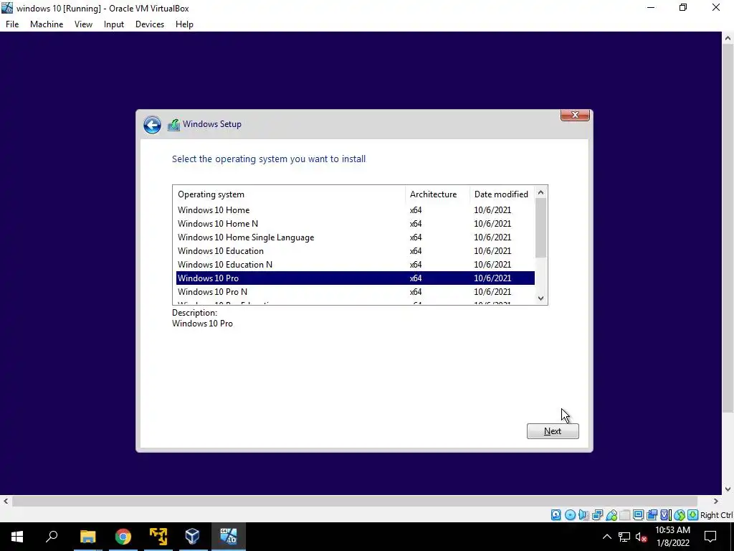The image size is (734, 551).
Task: Select Windows 10 Education N
Action: (356, 264)
